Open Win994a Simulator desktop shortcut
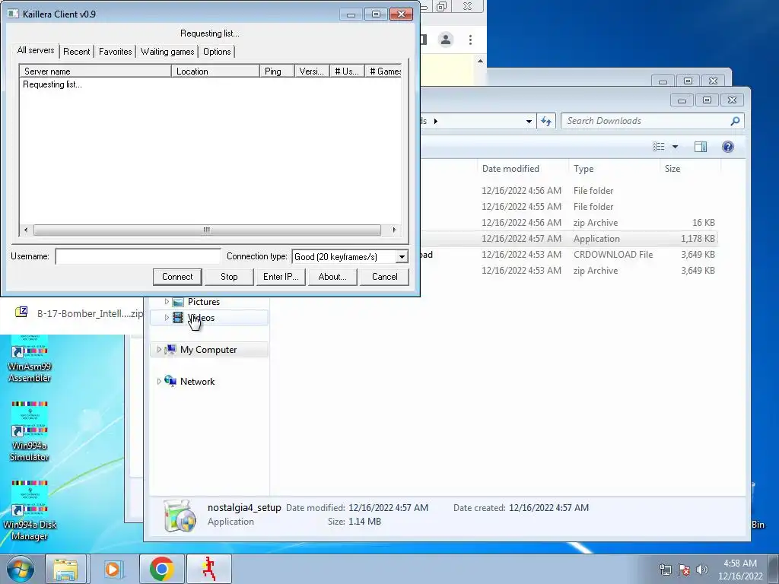 coord(30,431)
